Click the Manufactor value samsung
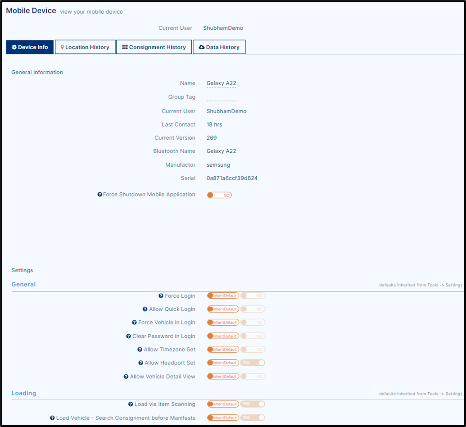Image resolution: width=466 pixels, height=427 pixels. [x=218, y=165]
